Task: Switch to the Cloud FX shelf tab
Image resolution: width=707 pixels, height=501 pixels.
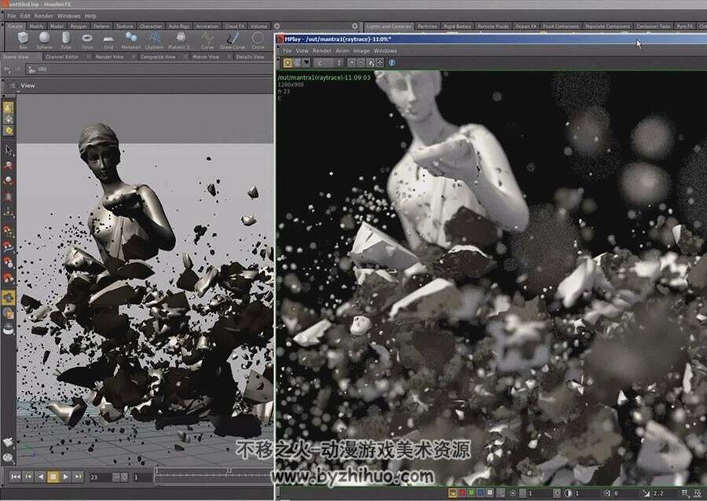Action: point(234,26)
